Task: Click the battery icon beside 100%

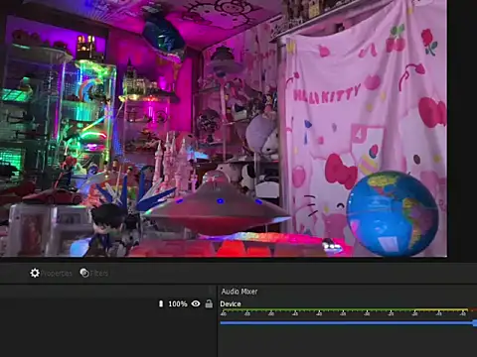Action: click(x=161, y=303)
